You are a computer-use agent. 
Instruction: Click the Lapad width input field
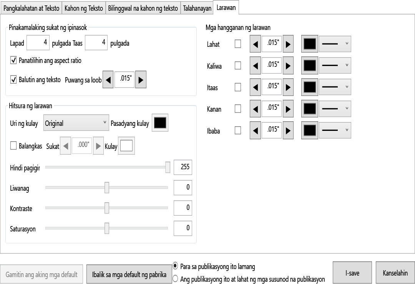(38, 42)
